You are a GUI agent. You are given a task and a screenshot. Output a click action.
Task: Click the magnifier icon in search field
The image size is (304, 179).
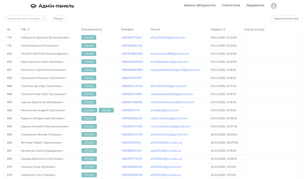point(43,19)
